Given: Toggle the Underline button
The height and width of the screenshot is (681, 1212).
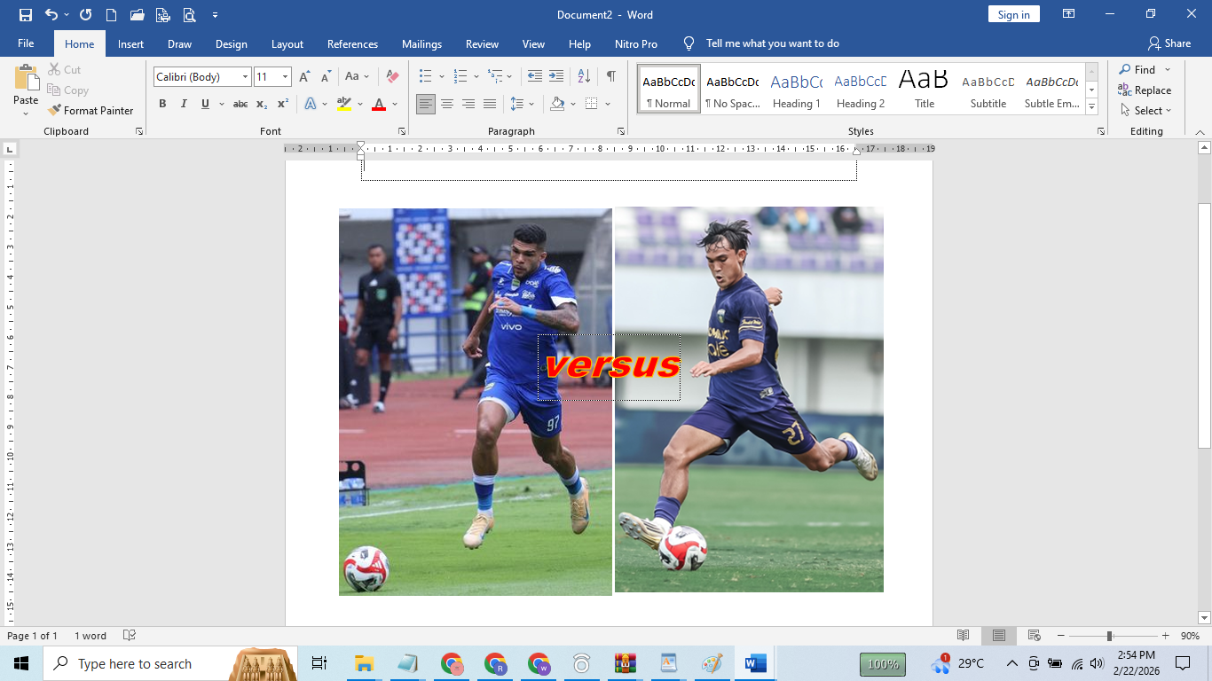Looking at the screenshot, I should tap(203, 104).
